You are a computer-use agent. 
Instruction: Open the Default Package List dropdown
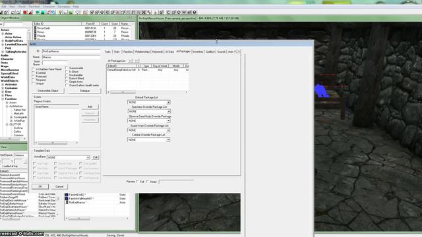149,103
